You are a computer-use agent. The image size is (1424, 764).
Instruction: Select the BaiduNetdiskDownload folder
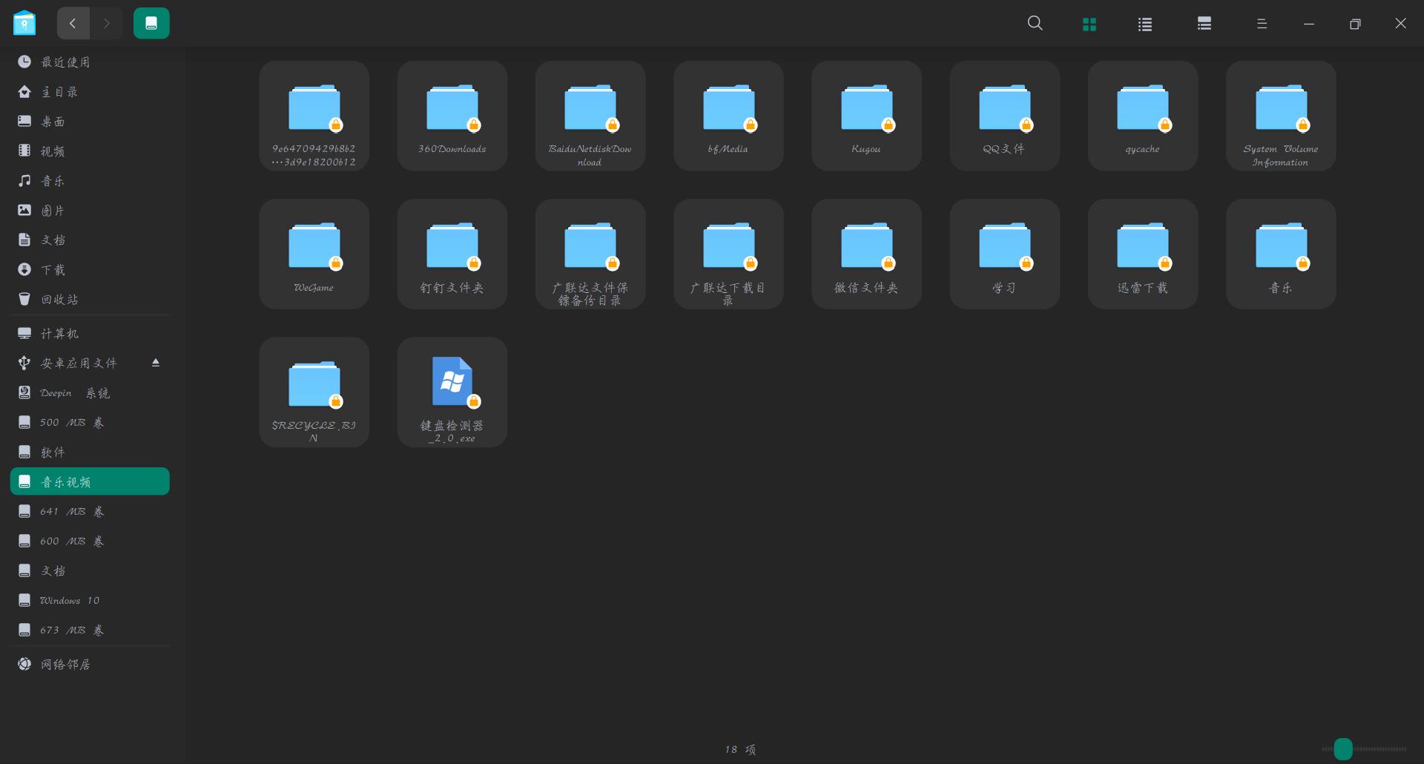click(x=590, y=116)
